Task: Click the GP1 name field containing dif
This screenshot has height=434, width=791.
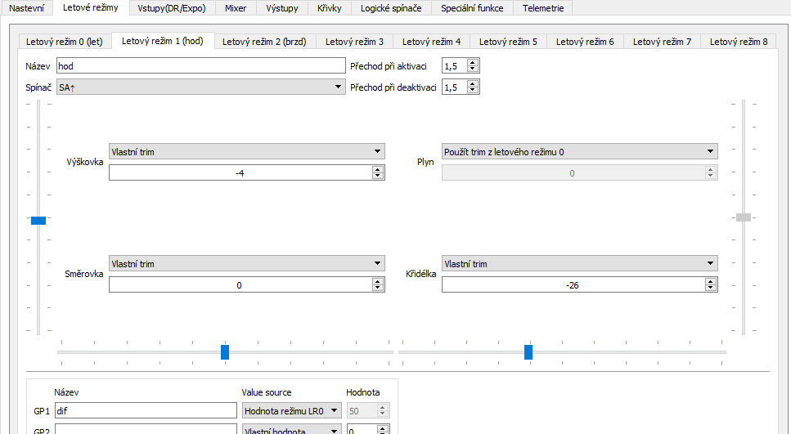Action: [145, 410]
